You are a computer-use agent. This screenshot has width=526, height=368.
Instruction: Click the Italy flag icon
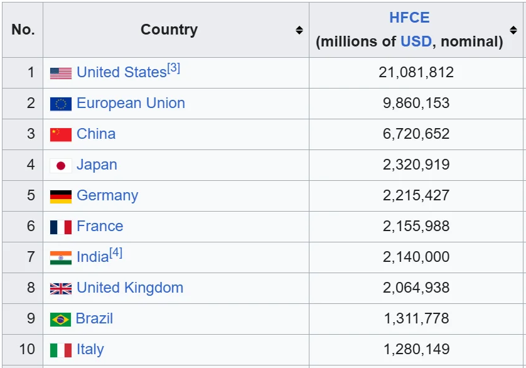coord(61,350)
